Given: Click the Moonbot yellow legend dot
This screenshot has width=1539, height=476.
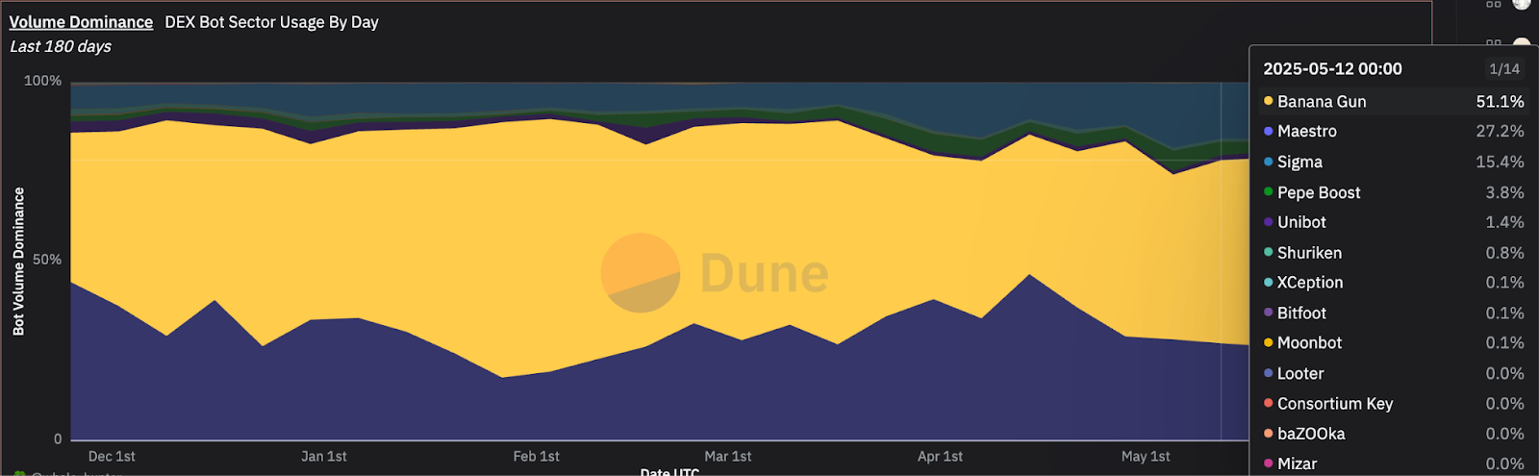Looking at the screenshot, I should click(x=1269, y=342).
